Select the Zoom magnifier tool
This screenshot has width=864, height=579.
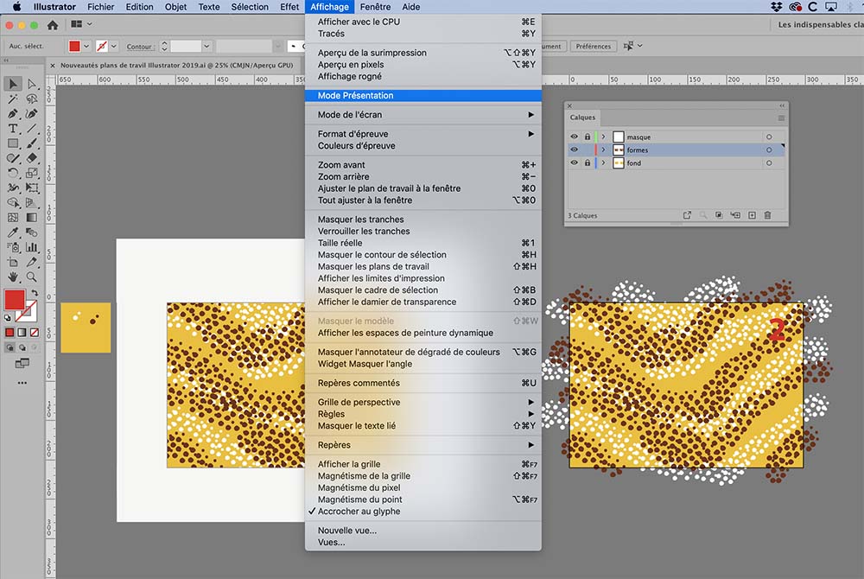click(x=32, y=277)
